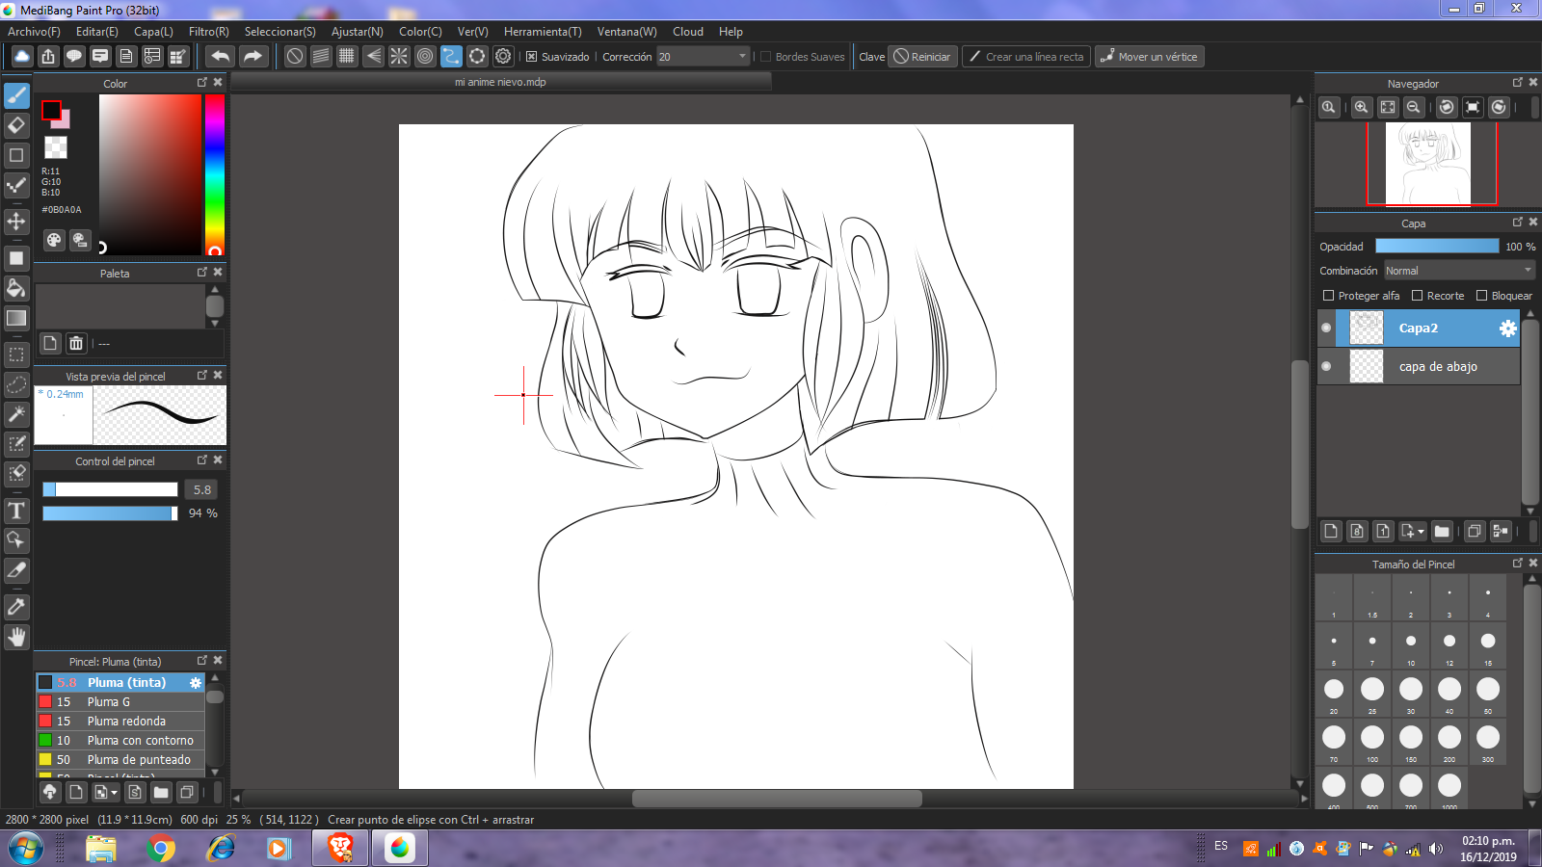
Task: Select the Pluma G brush
Action: coord(120,701)
